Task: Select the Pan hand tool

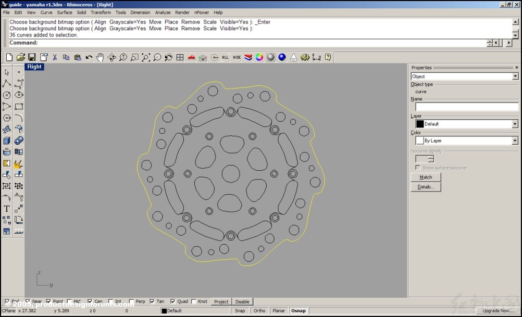Action: [x=100, y=57]
